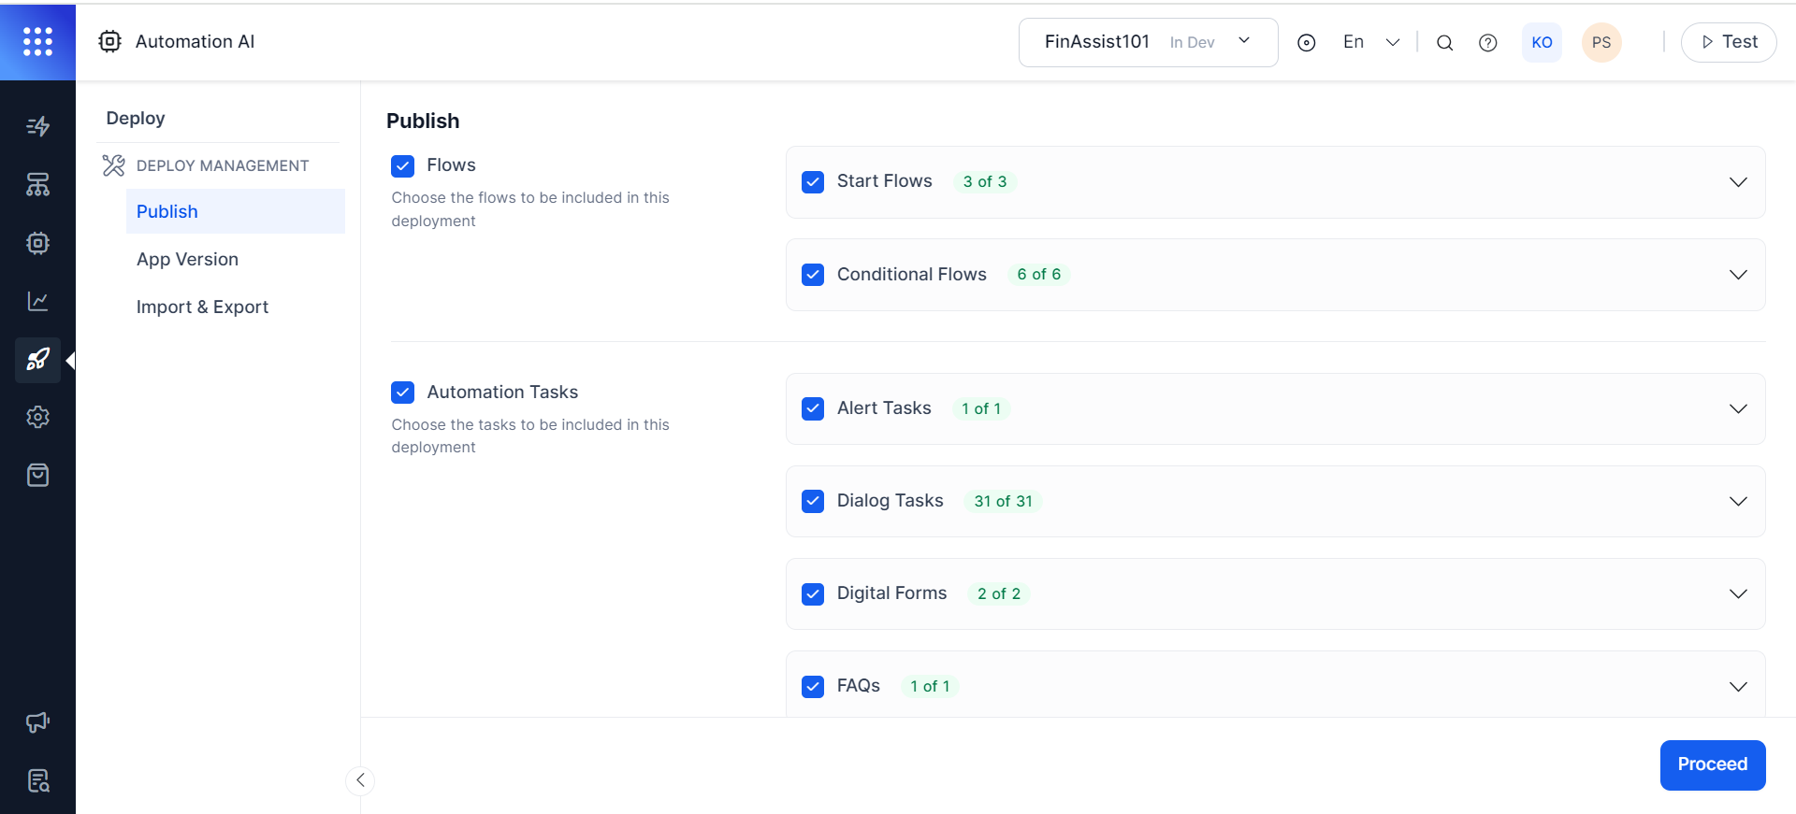Click the Test button
1796x814 pixels.
1728,42
